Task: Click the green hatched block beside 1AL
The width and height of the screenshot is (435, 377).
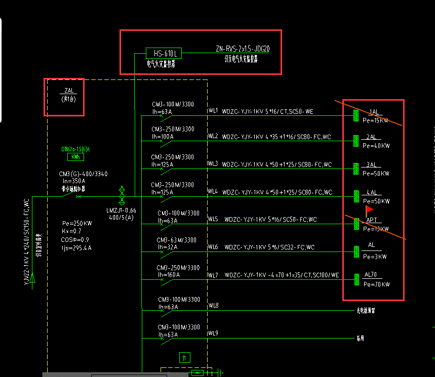Action: click(356, 115)
